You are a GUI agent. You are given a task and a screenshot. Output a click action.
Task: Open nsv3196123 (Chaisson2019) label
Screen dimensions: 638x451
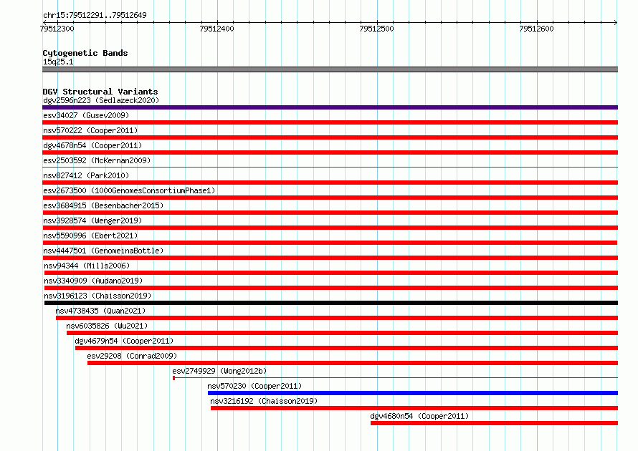pos(97,296)
